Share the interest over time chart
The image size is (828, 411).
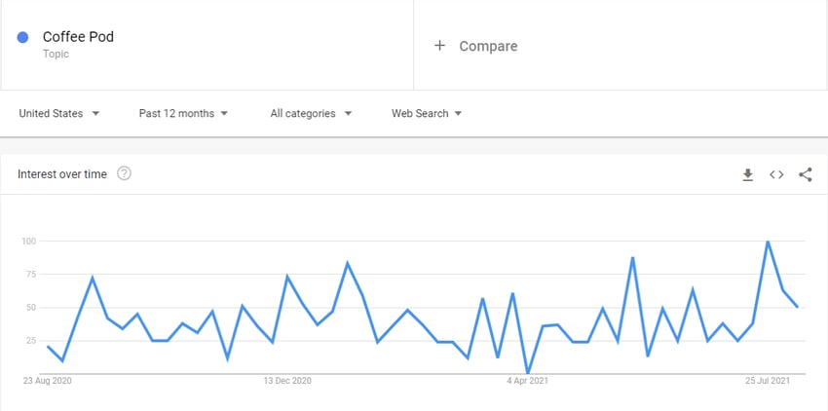805,174
